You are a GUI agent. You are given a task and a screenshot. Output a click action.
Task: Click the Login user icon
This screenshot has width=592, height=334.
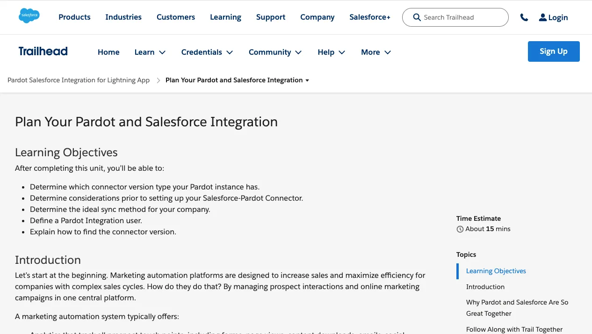pos(542,17)
